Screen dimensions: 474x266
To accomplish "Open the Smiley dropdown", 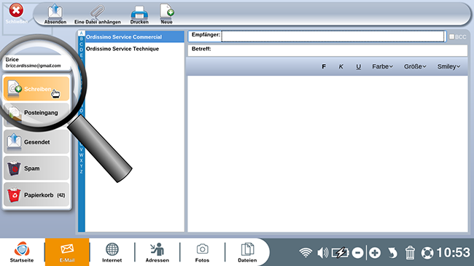I will (x=448, y=66).
